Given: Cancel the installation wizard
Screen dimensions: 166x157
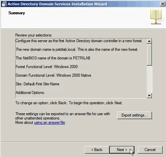Looking at the screenshot, I should pyautogui.click(x=150, y=150).
